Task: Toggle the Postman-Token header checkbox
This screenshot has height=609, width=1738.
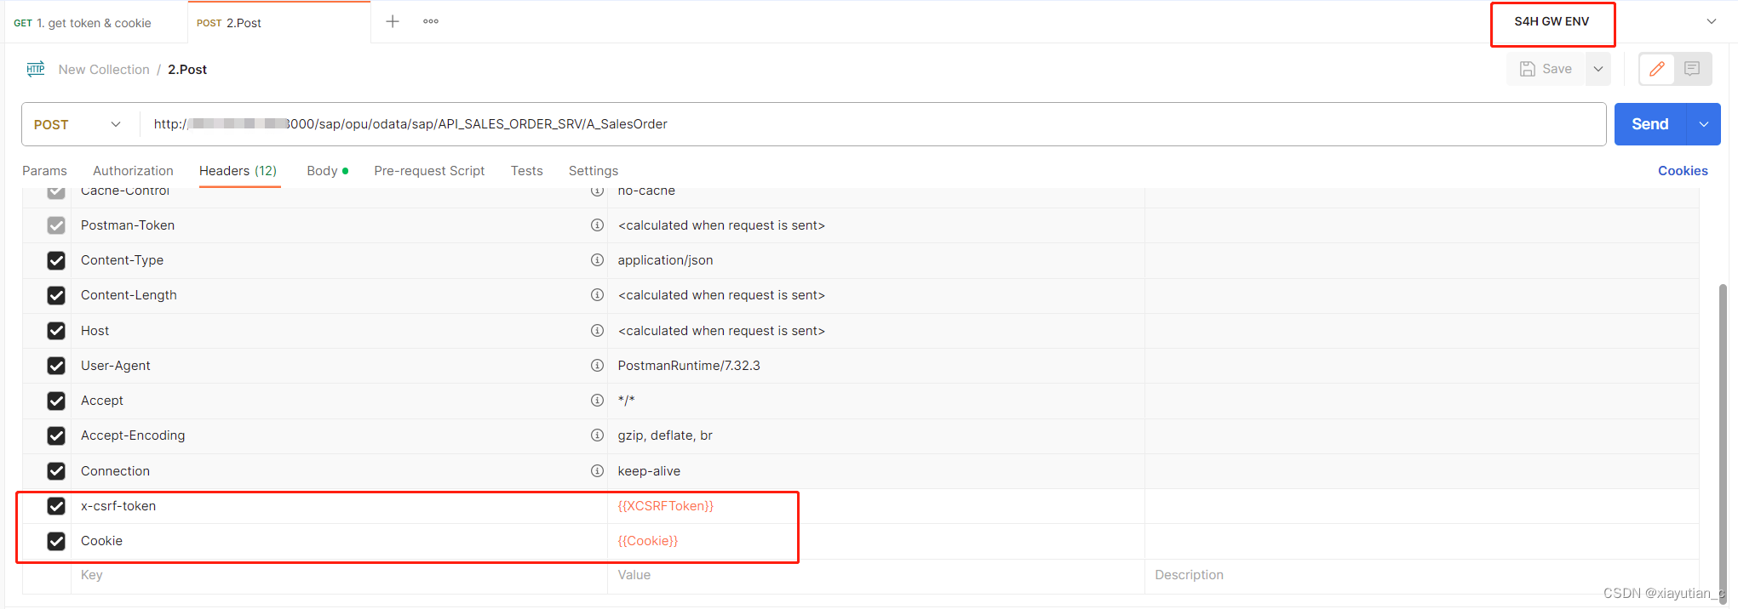Action: click(56, 225)
